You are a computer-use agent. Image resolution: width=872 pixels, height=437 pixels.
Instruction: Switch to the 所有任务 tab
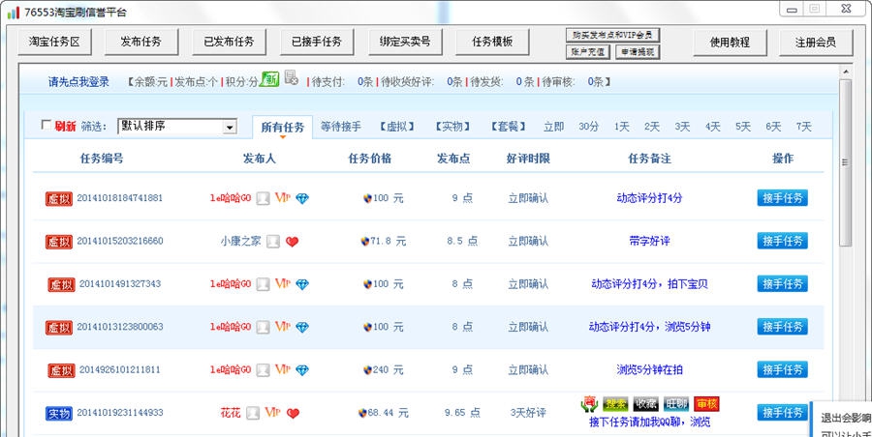tap(283, 128)
